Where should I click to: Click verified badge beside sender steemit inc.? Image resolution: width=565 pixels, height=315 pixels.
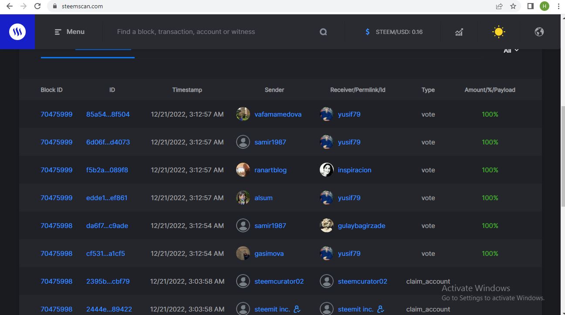point(297,309)
